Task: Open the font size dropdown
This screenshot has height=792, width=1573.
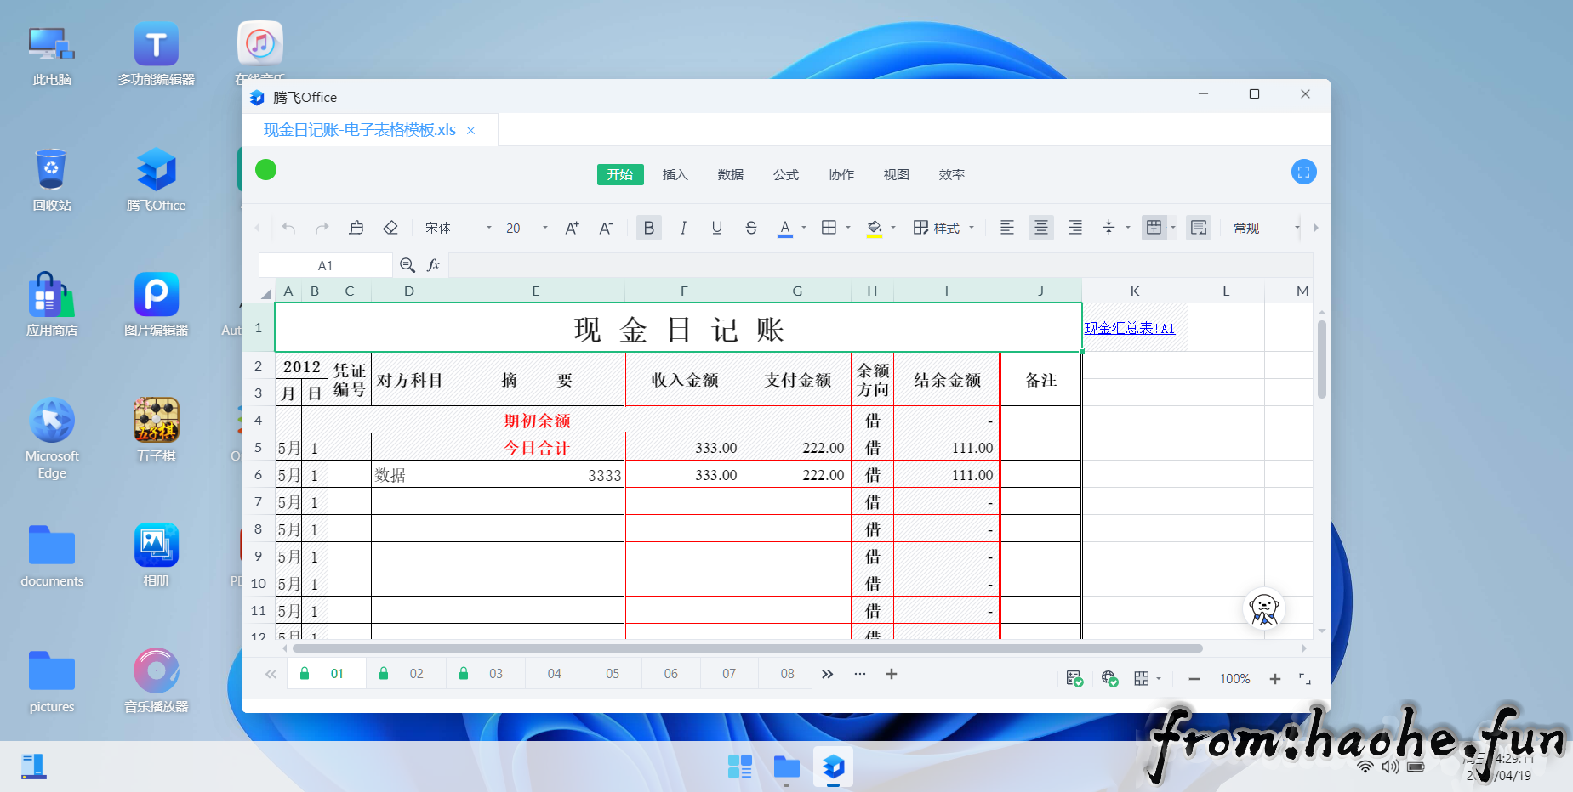Action: coord(544,228)
